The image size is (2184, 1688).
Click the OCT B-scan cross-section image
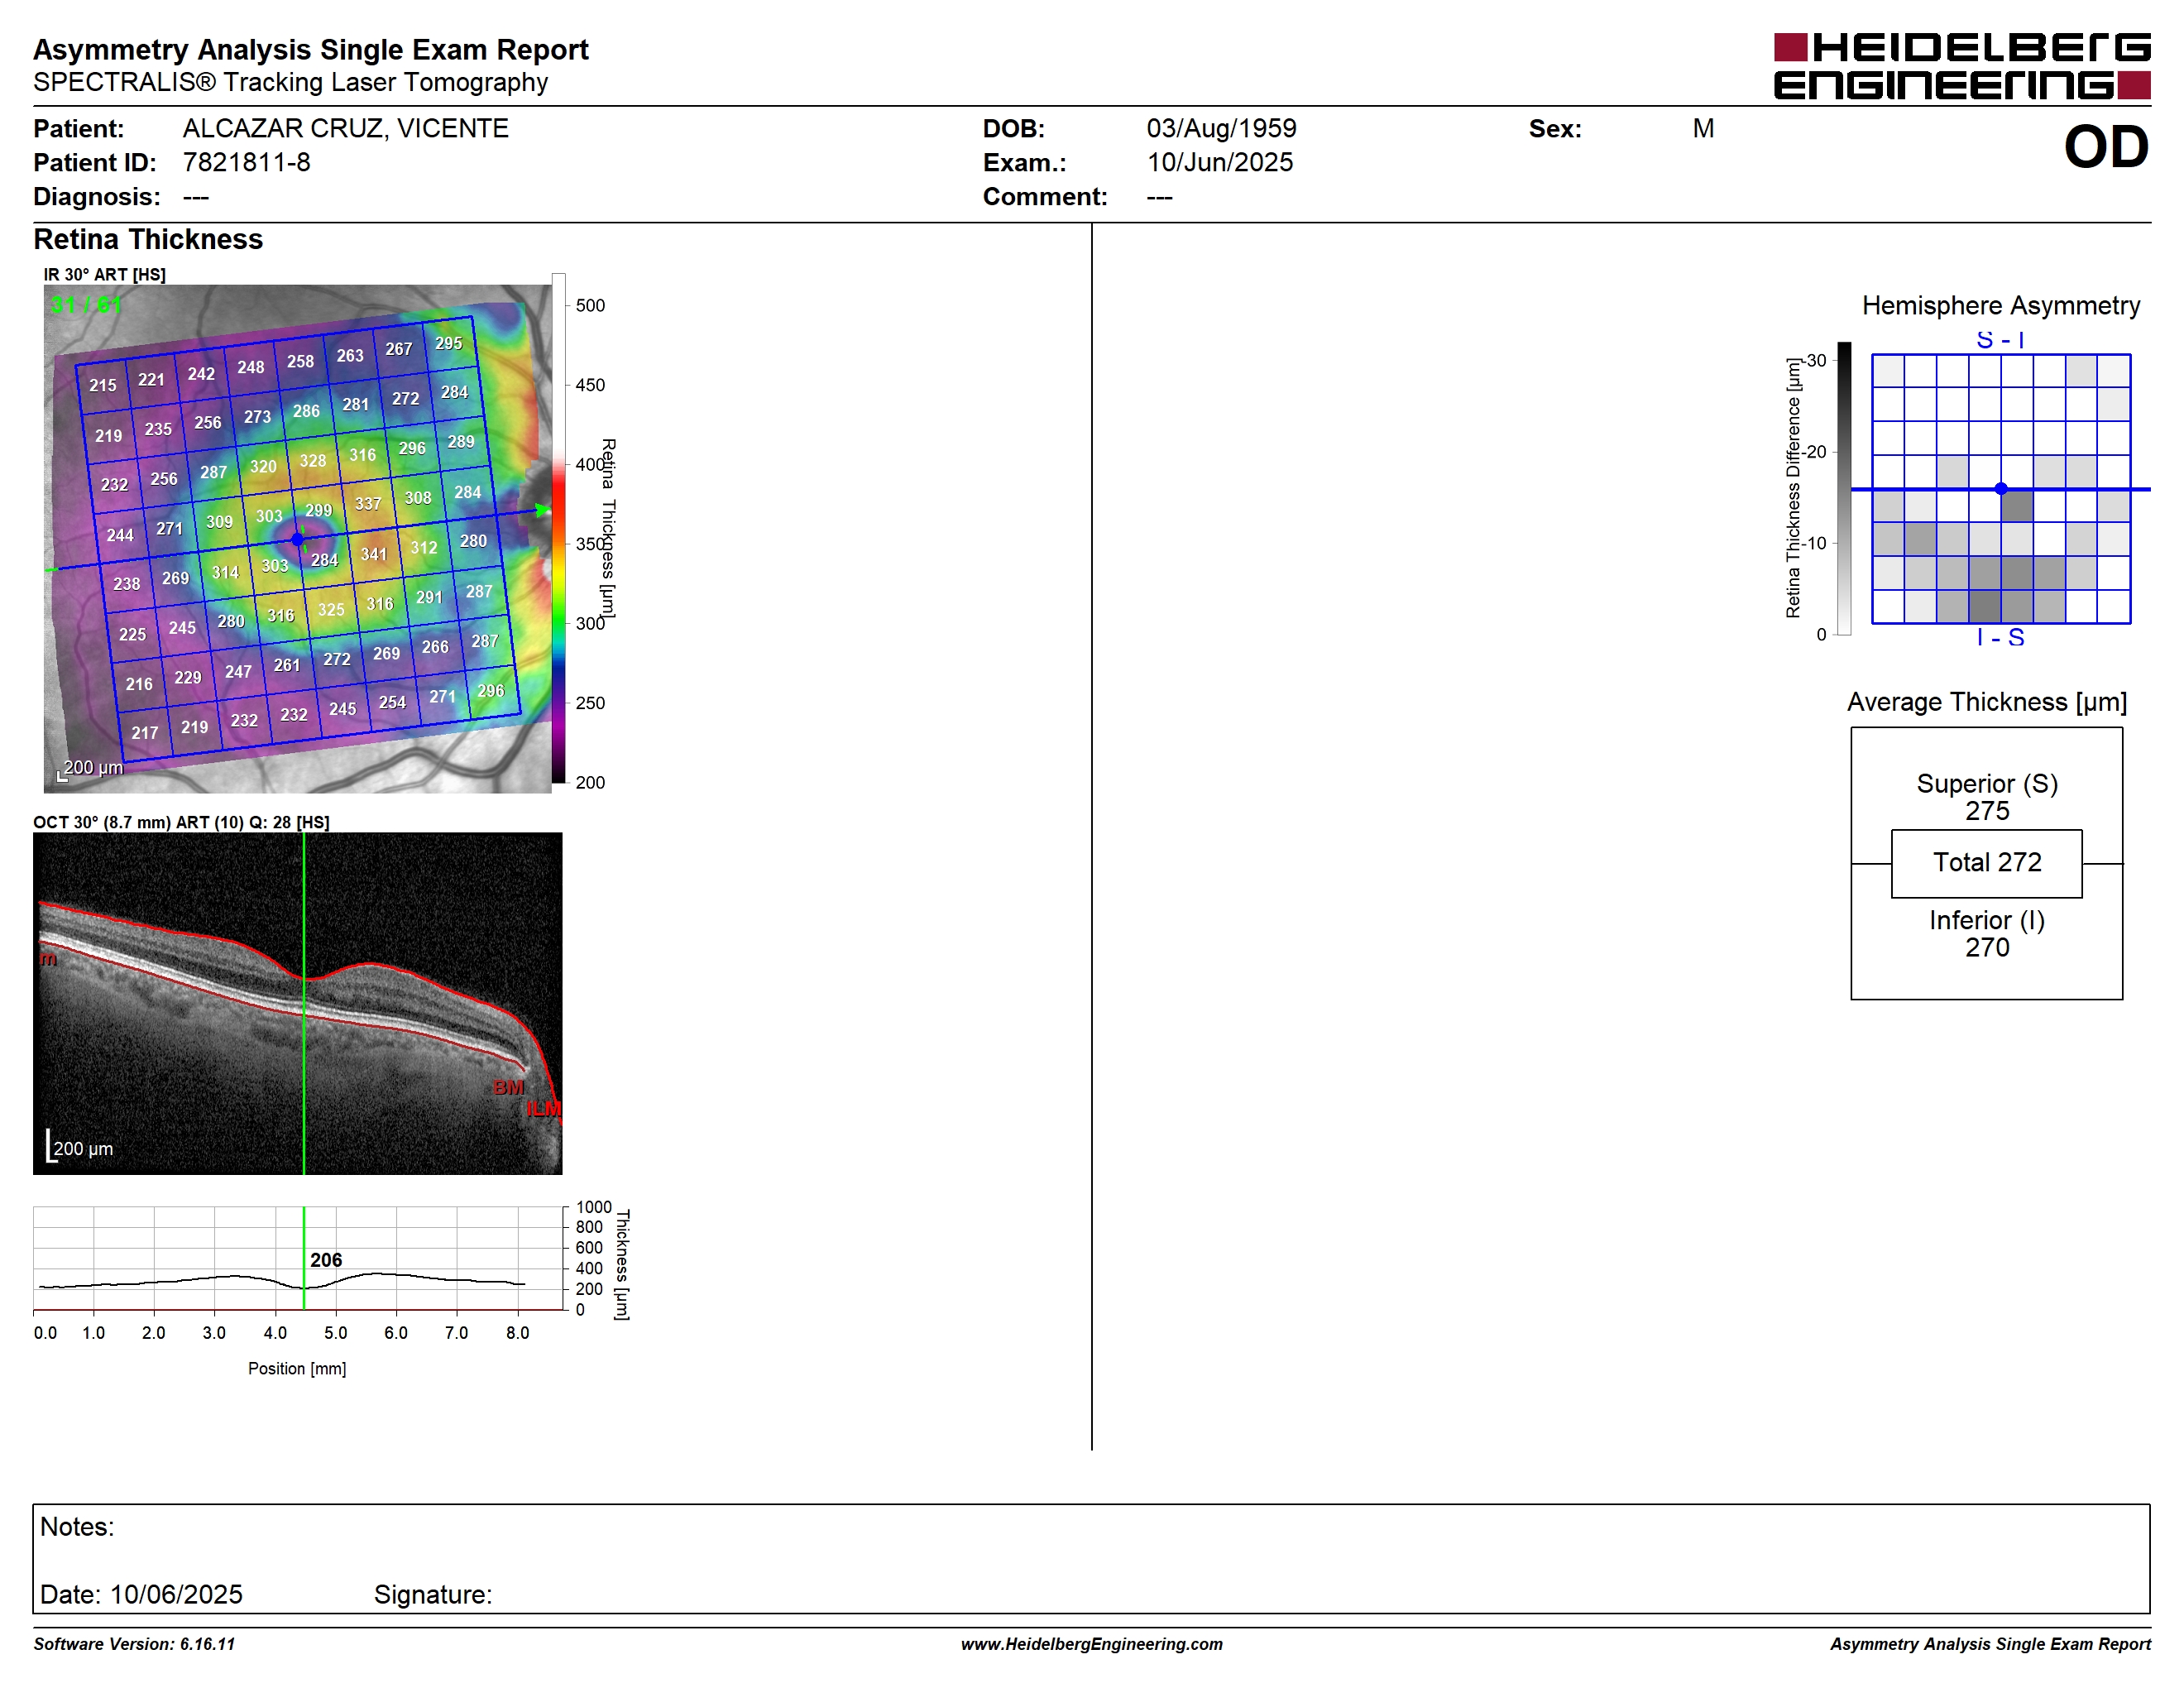[297, 1003]
